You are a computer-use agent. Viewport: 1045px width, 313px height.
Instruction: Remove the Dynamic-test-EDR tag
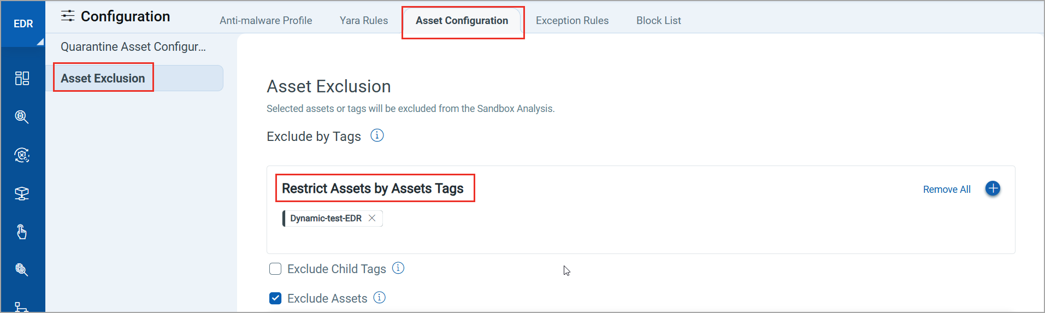pos(372,218)
